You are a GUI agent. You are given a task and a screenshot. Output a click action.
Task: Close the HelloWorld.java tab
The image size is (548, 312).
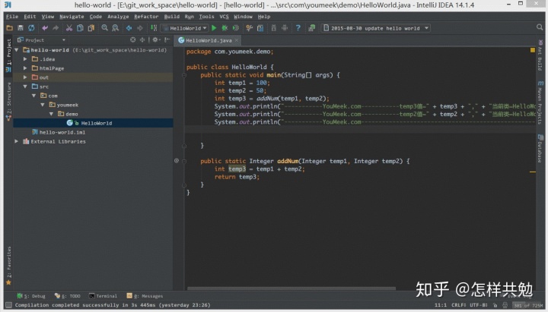coord(237,40)
